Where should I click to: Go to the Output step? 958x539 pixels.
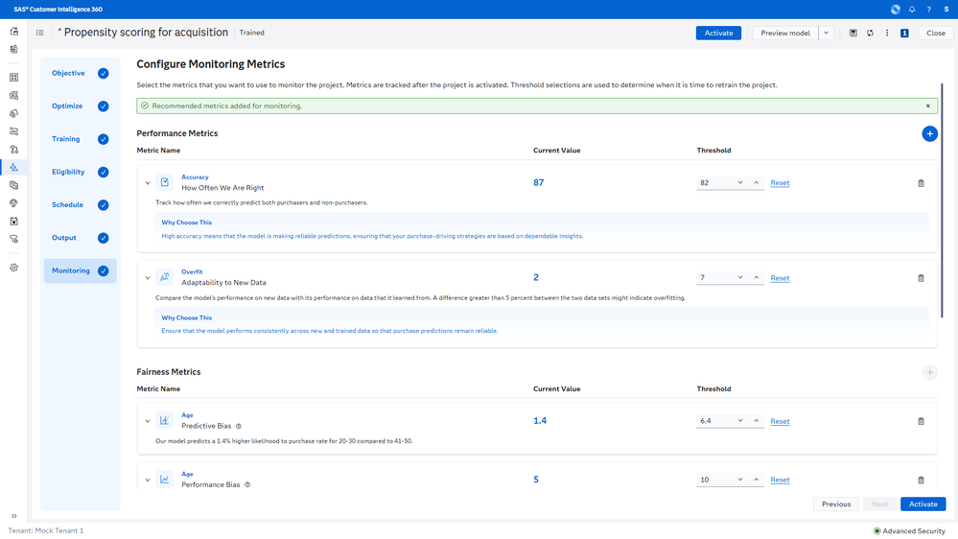[x=80, y=238]
